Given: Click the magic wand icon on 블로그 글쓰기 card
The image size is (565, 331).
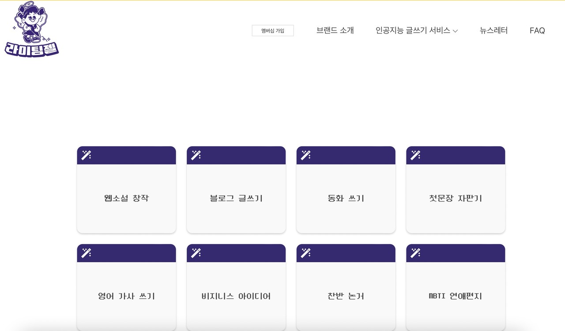Looking at the screenshot, I should click(x=196, y=155).
